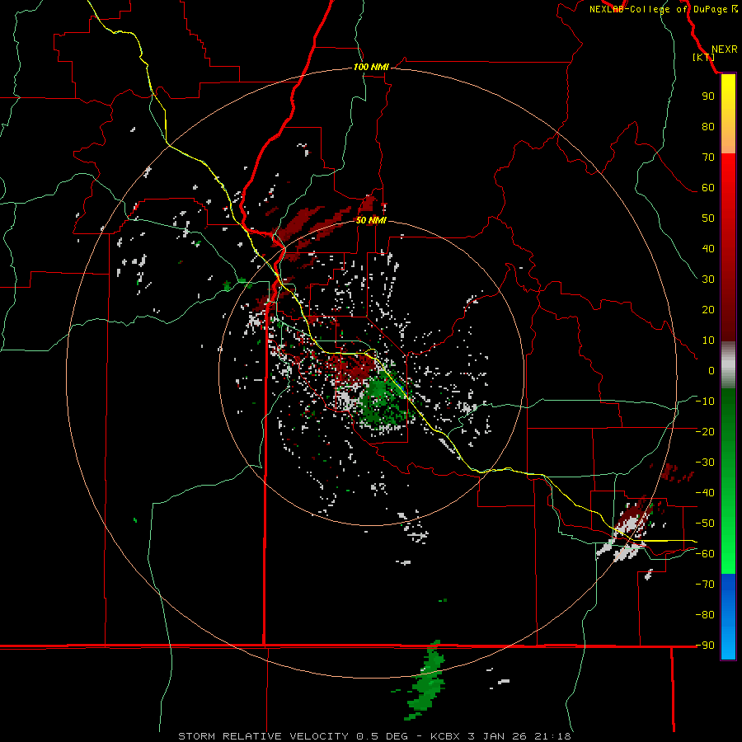Click the -70 value on the velocity color scale
Screen dimensions: 742x742
pyautogui.click(x=705, y=585)
